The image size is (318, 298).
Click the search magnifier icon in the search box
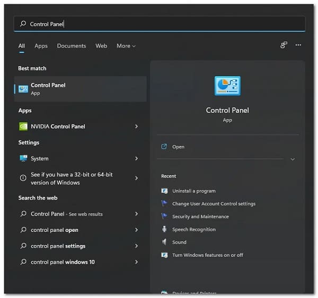pos(23,24)
